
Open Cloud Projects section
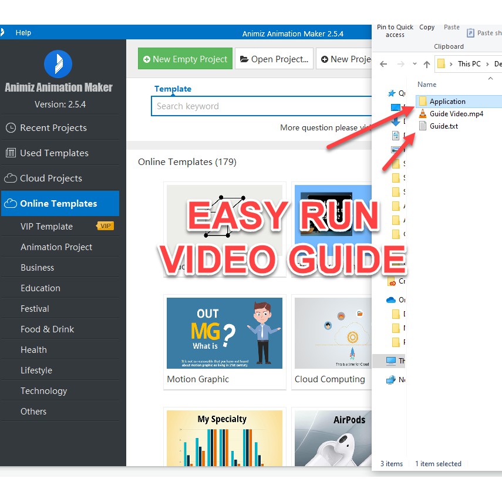point(50,178)
